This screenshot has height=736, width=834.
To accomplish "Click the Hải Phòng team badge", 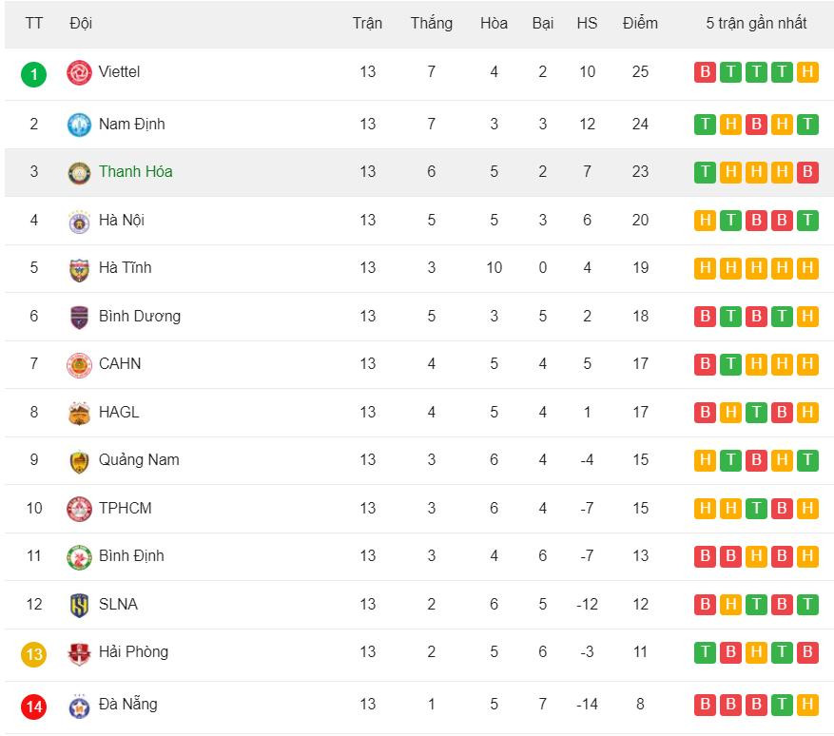I will pos(79,653).
